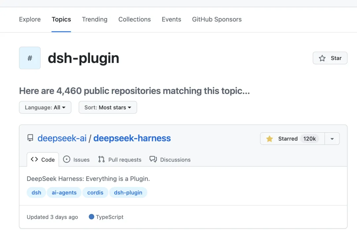This screenshot has width=357, height=235.
Task: Click the 'DeepSeek Harness: Everything is a Plugin.' description
Action: [x=88, y=179]
